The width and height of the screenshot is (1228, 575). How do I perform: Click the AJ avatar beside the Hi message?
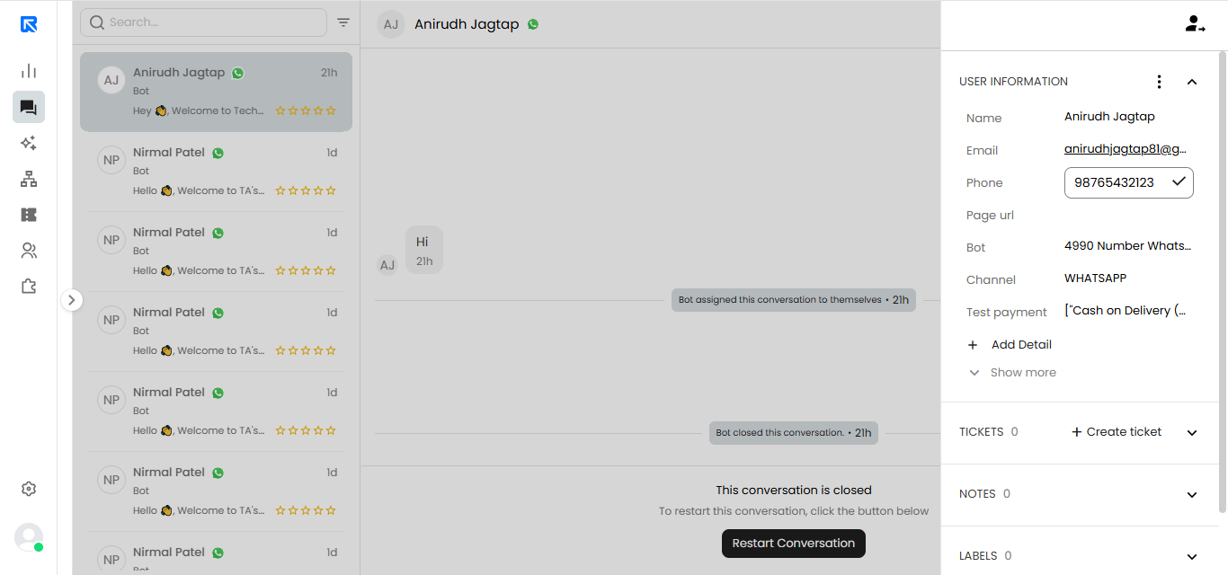coord(387,265)
